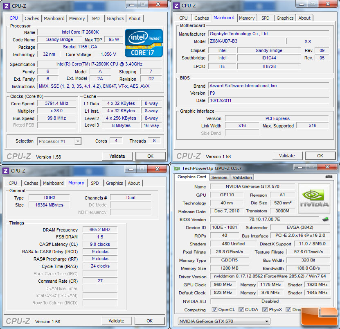Select the SPD tab in the CPU-Z memory timings window
The height and width of the screenshot is (329, 340).
(x=95, y=183)
